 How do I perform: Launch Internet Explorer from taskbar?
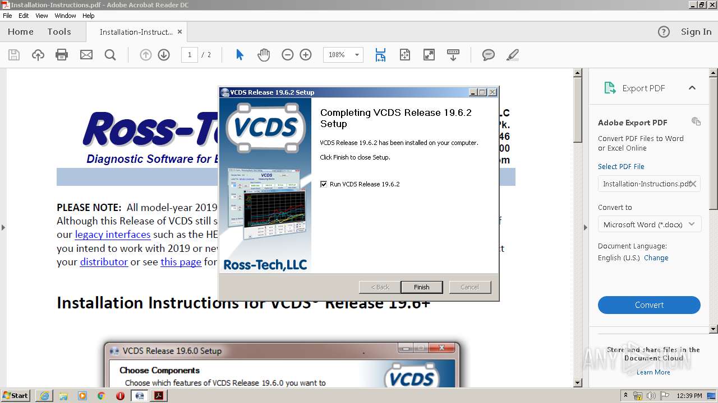(x=44, y=395)
